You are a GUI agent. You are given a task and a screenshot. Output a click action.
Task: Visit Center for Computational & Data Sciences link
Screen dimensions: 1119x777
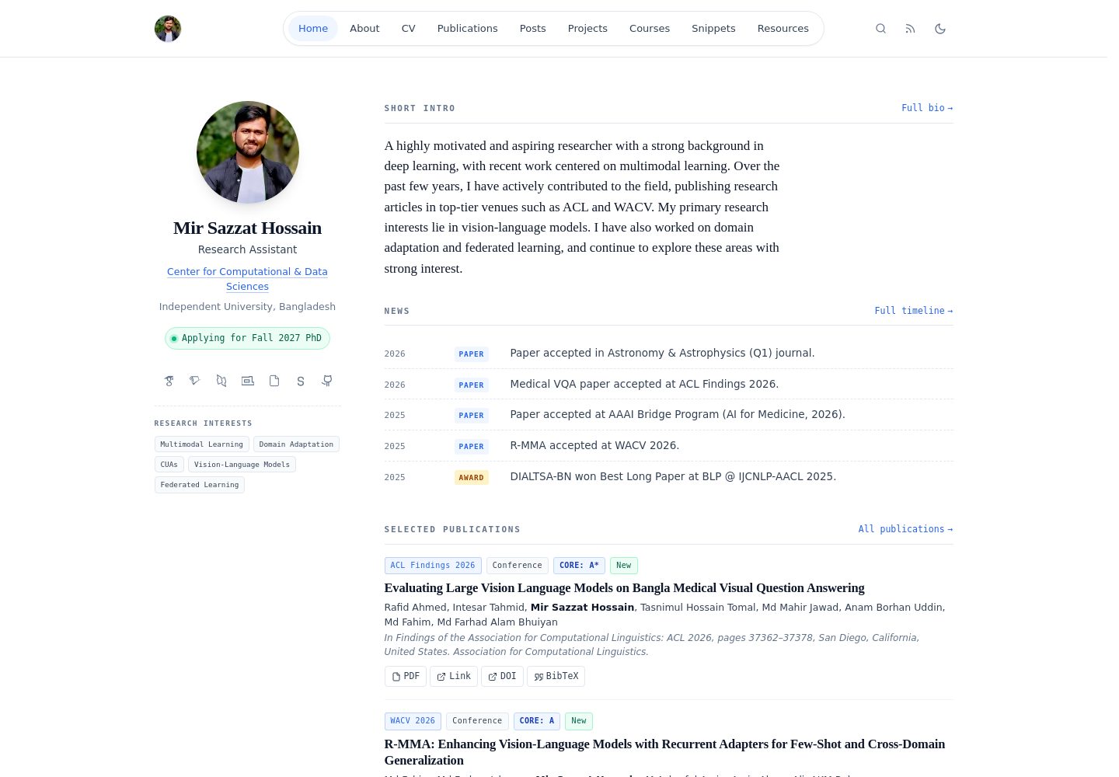click(x=247, y=279)
